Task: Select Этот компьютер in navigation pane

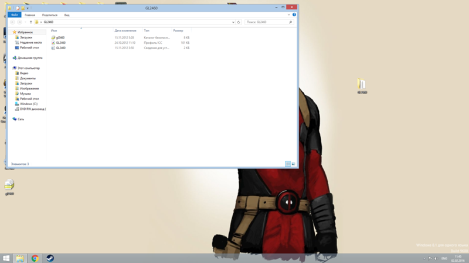Action: coord(28,68)
